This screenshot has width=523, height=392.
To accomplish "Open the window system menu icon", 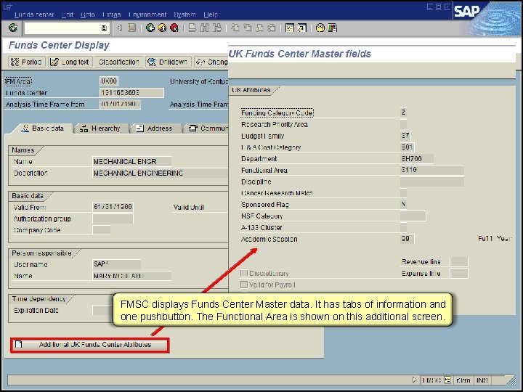I will point(7,6).
